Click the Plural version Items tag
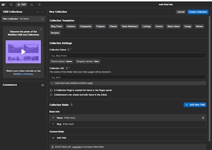The width and height of the screenshot is (212, 150). (x=62, y=61)
